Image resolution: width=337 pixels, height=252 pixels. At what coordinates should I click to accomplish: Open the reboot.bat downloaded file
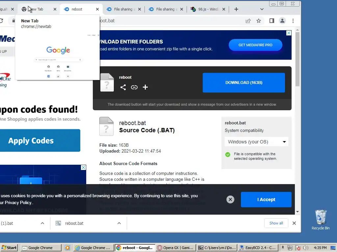click(74, 223)
